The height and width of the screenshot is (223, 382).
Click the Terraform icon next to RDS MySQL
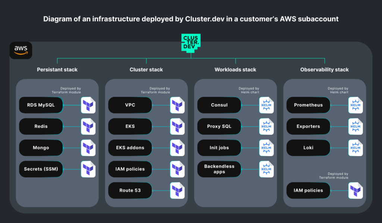[88, 105]
